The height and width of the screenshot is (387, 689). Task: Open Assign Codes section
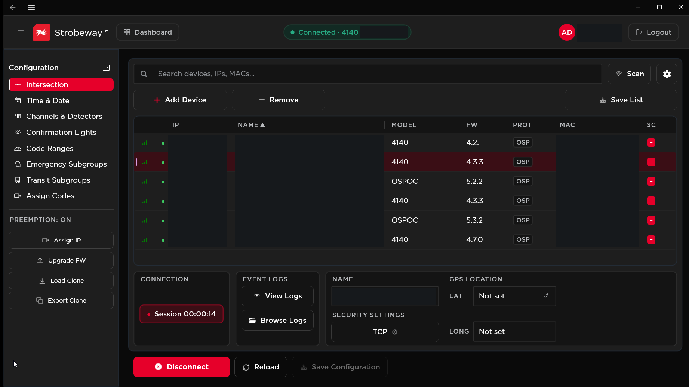click(61, 196)
